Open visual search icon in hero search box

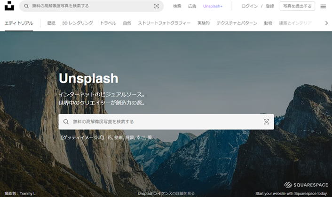point(266,121)
